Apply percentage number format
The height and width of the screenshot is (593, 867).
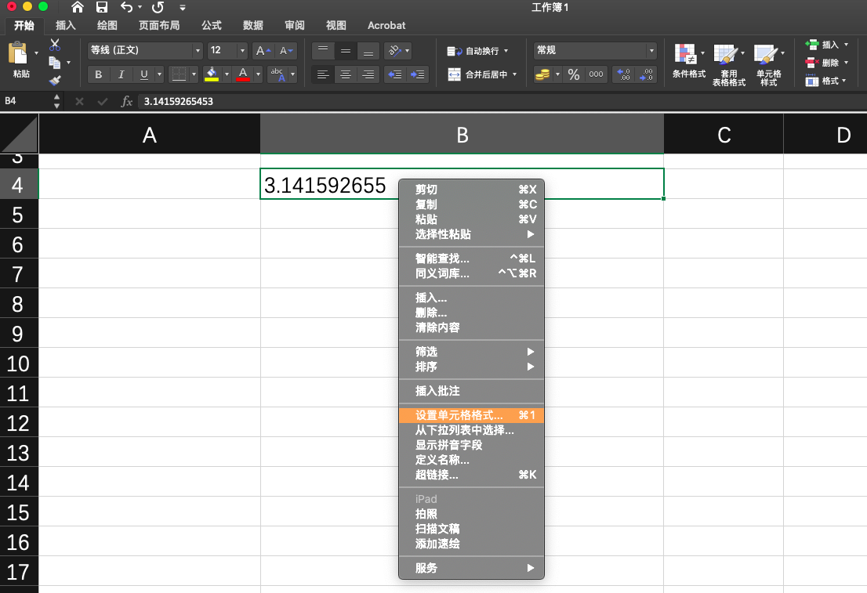tap(572, 73)
